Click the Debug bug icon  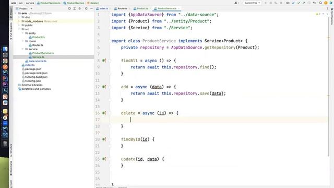click(271, 3)
